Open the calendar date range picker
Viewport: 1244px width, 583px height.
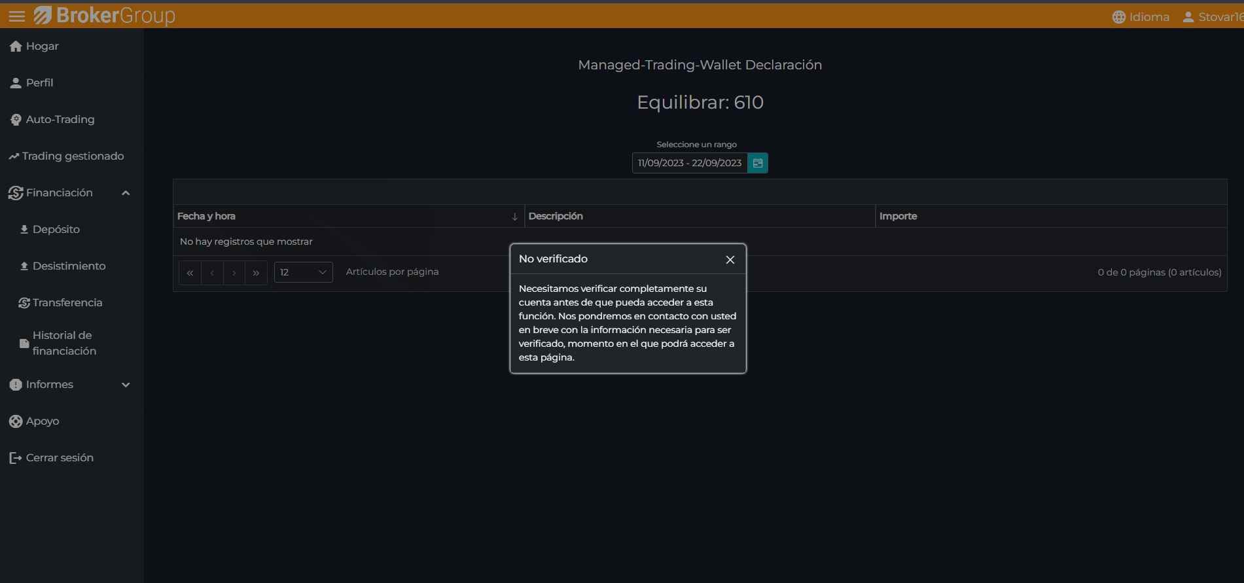[758, 163]
